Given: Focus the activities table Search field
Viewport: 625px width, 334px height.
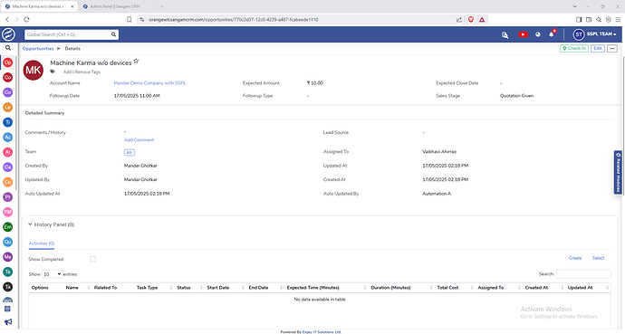Looking at the screenshot, I should click(x=583, y=274).
